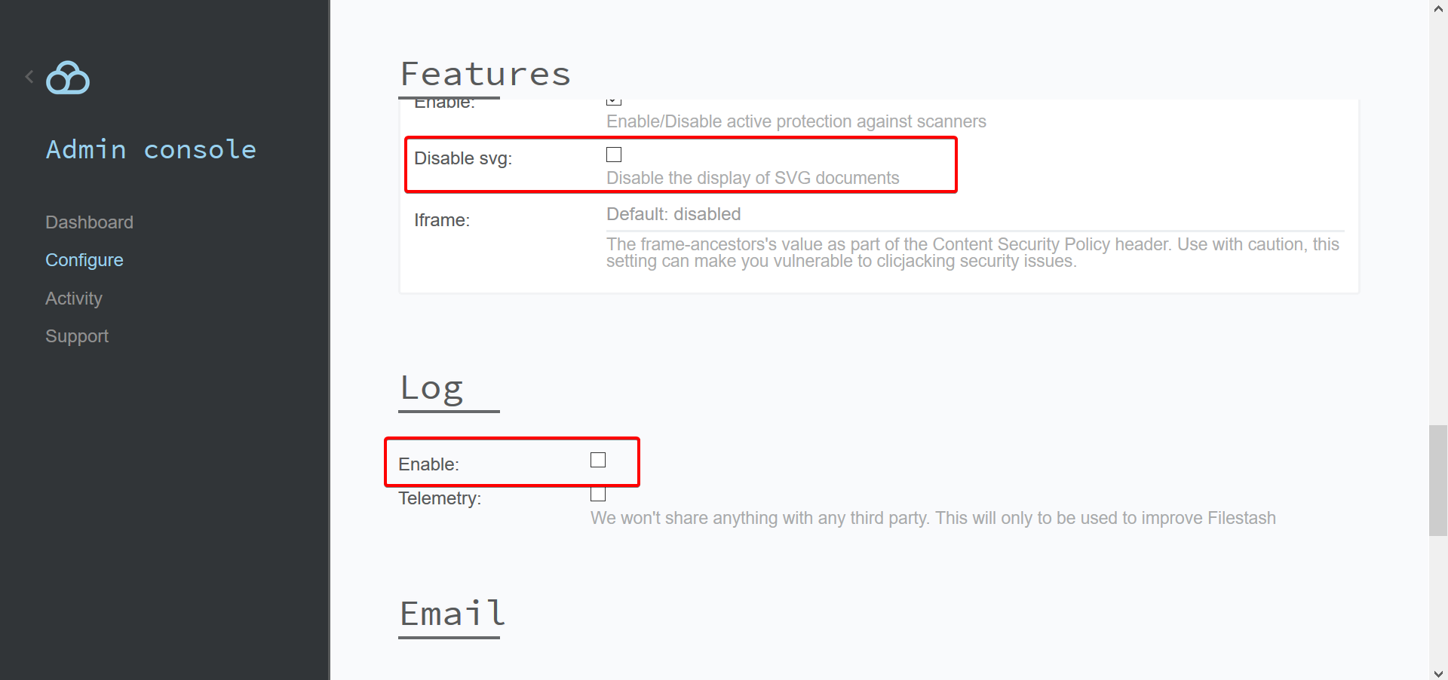Click the "Iframe:" field label
This screenshot has height=680, width=1448.
pyautogui.click(x=442, y=220)
